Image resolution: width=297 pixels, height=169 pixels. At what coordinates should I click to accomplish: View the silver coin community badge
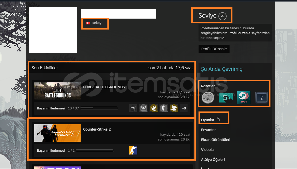(208, 97)
